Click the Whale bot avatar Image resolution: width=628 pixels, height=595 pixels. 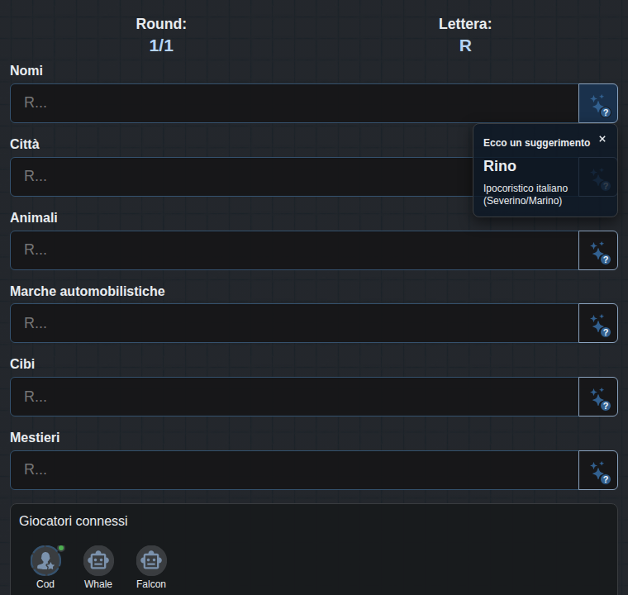tap(98, 560)
